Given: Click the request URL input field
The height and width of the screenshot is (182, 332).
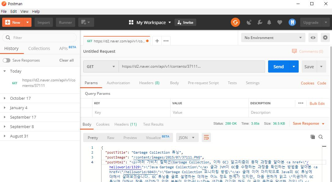Looking at the screenshot, I should 192,66.
